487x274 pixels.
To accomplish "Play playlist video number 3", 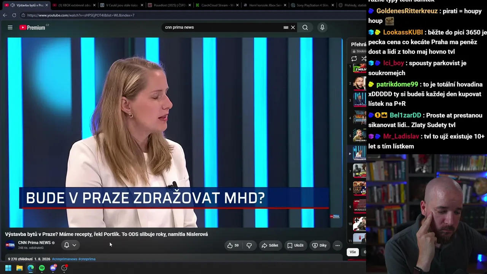I will [x=359, y=100].
